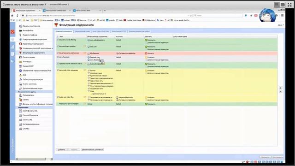Open Admin user dropdown top right
Viewport: 295px width, 166px height.
coord(281,25)
